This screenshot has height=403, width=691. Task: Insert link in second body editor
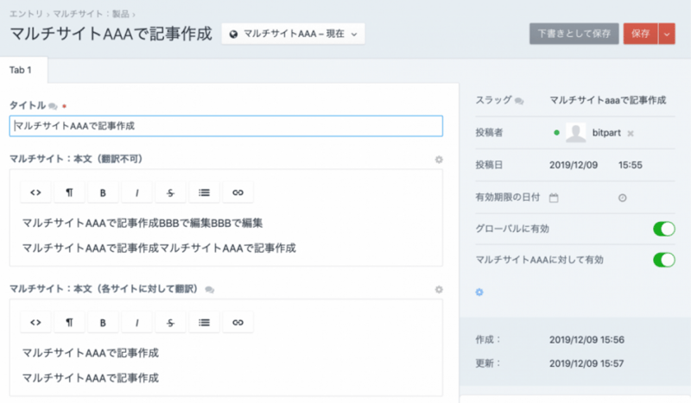click(x=238, y=322)
